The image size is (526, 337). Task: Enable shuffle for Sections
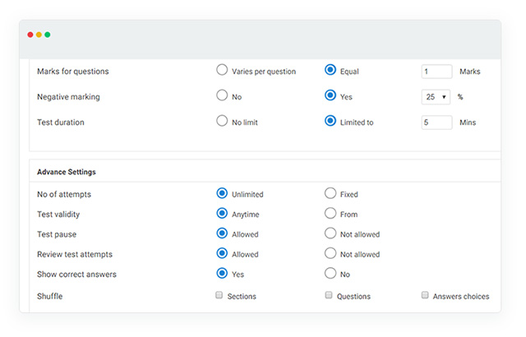(219, 295)
